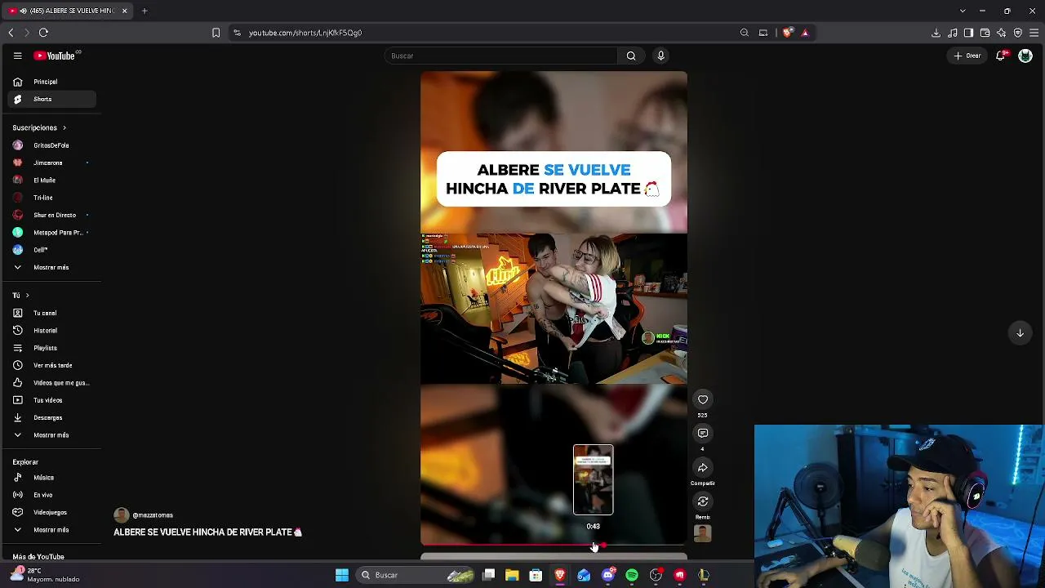1045x588 pixels.
Task: Open Discord from the taskbar
Action: pyautogui.click(x=608, y=575)
